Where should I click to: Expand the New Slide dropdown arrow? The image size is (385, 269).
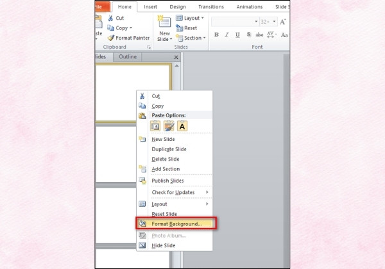coord(171,39)
